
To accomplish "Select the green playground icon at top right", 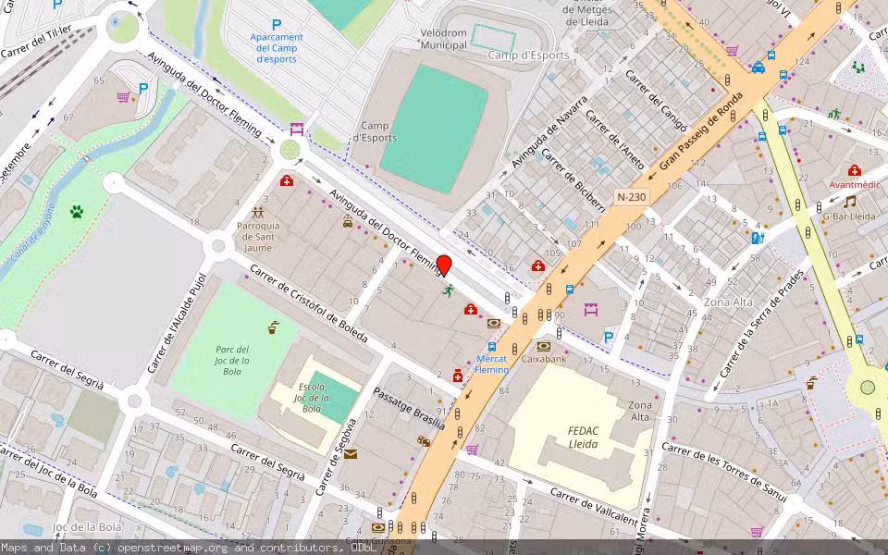I will point(859,68).
